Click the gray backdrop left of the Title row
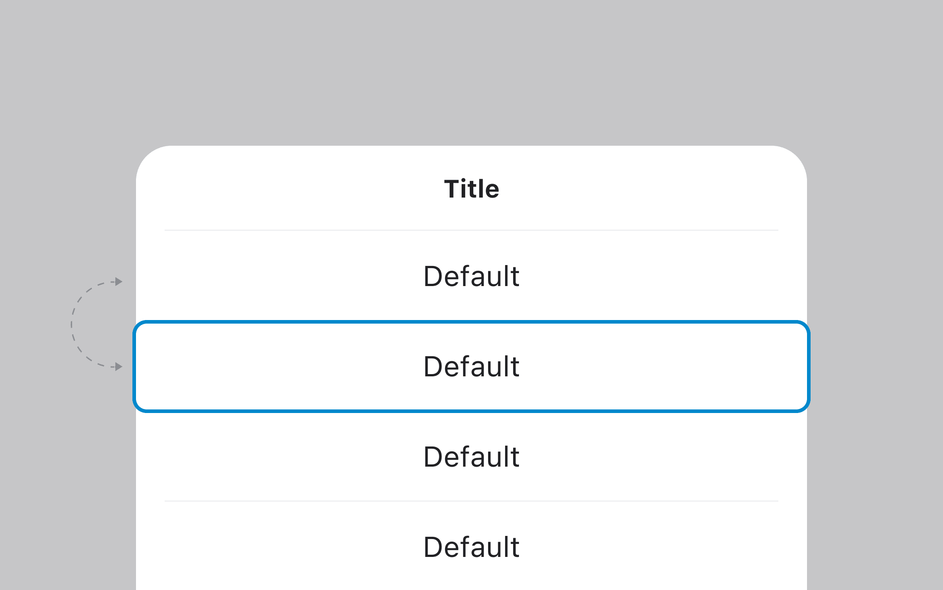 [67, 189]
